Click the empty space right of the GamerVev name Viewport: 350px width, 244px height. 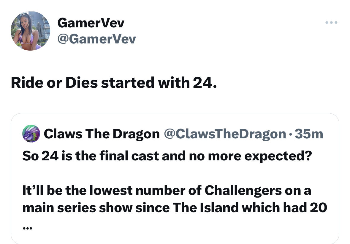[223, 23]
